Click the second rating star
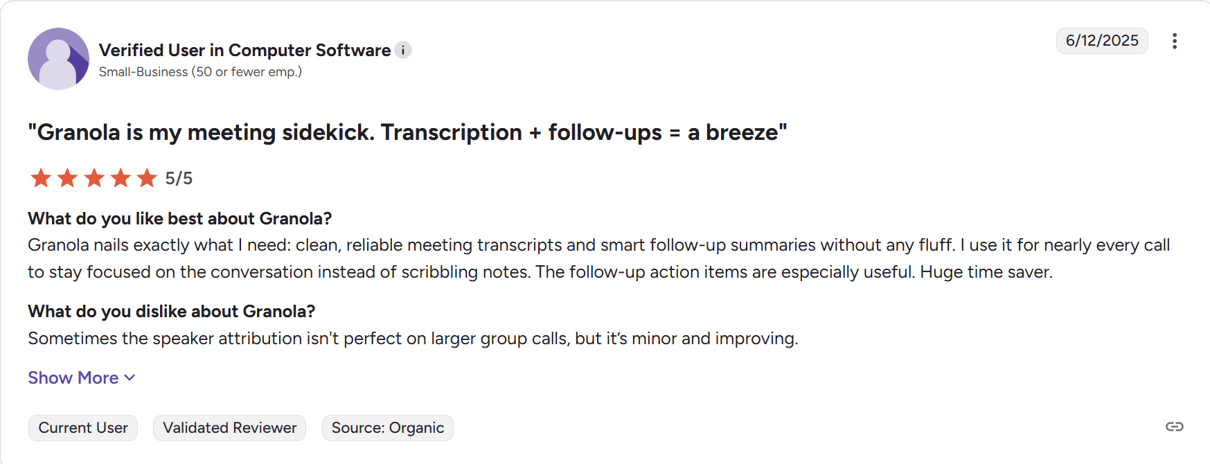The image size is (1210, 464). coord(67,178)
